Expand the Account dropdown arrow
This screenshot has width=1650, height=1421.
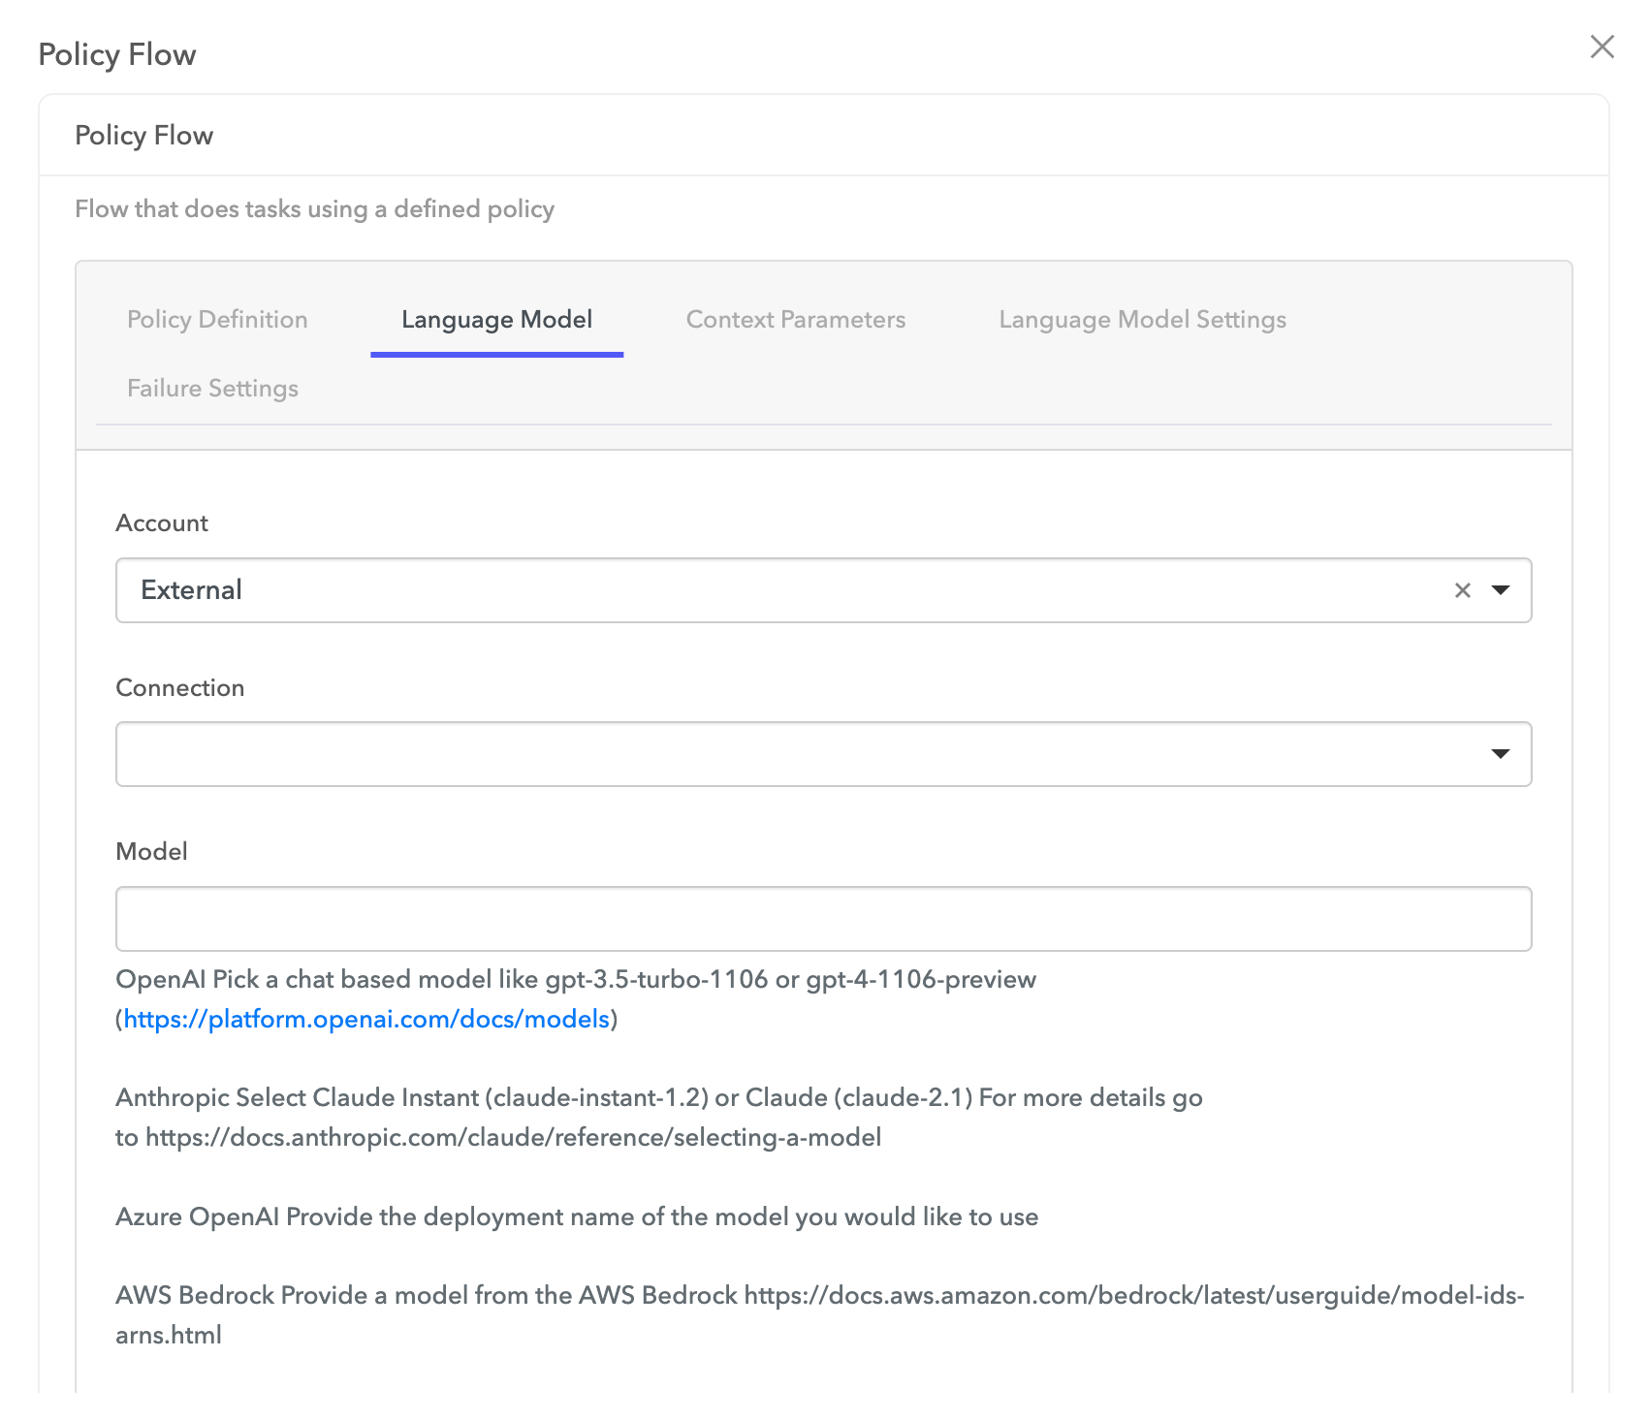click(1501, 590)
